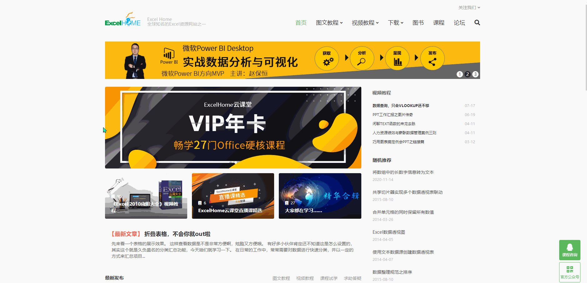Open 数据查询，只会VLOOKUP还不够 link
Image resolution: width=587 pixels, height=283 pixels.
tap(401, 106)
